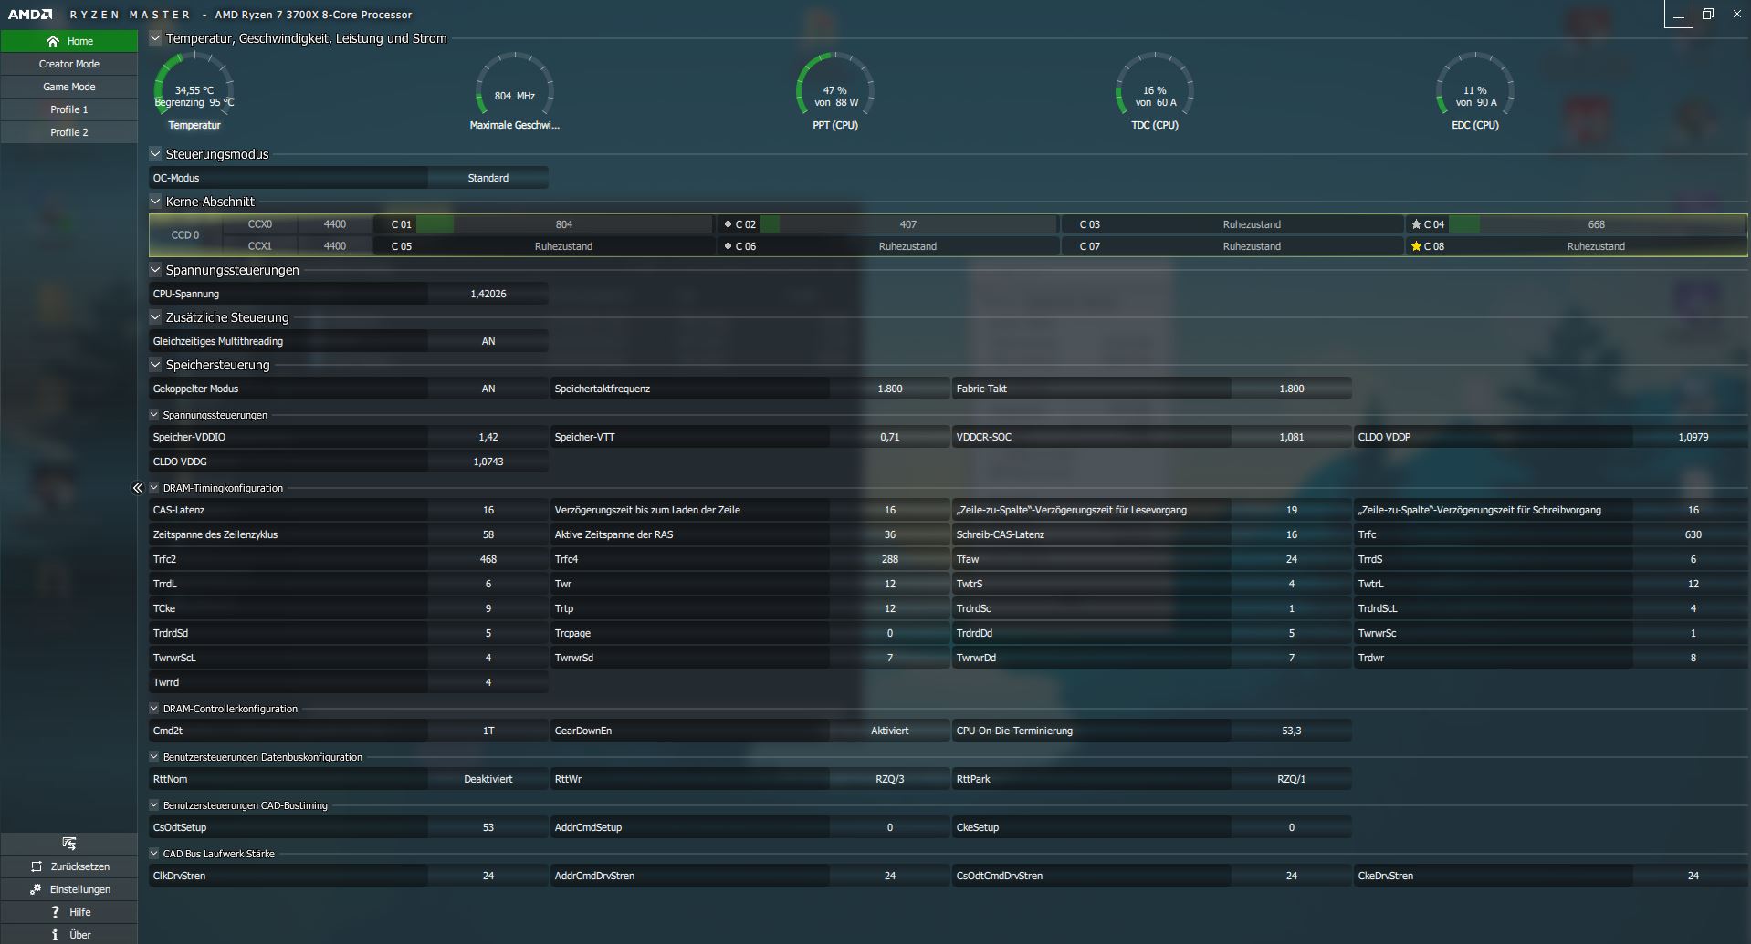This screenshot has height=944, width=1751.
Task: Click Gekoppelter Modus AN value
Action: click(488, 389)
